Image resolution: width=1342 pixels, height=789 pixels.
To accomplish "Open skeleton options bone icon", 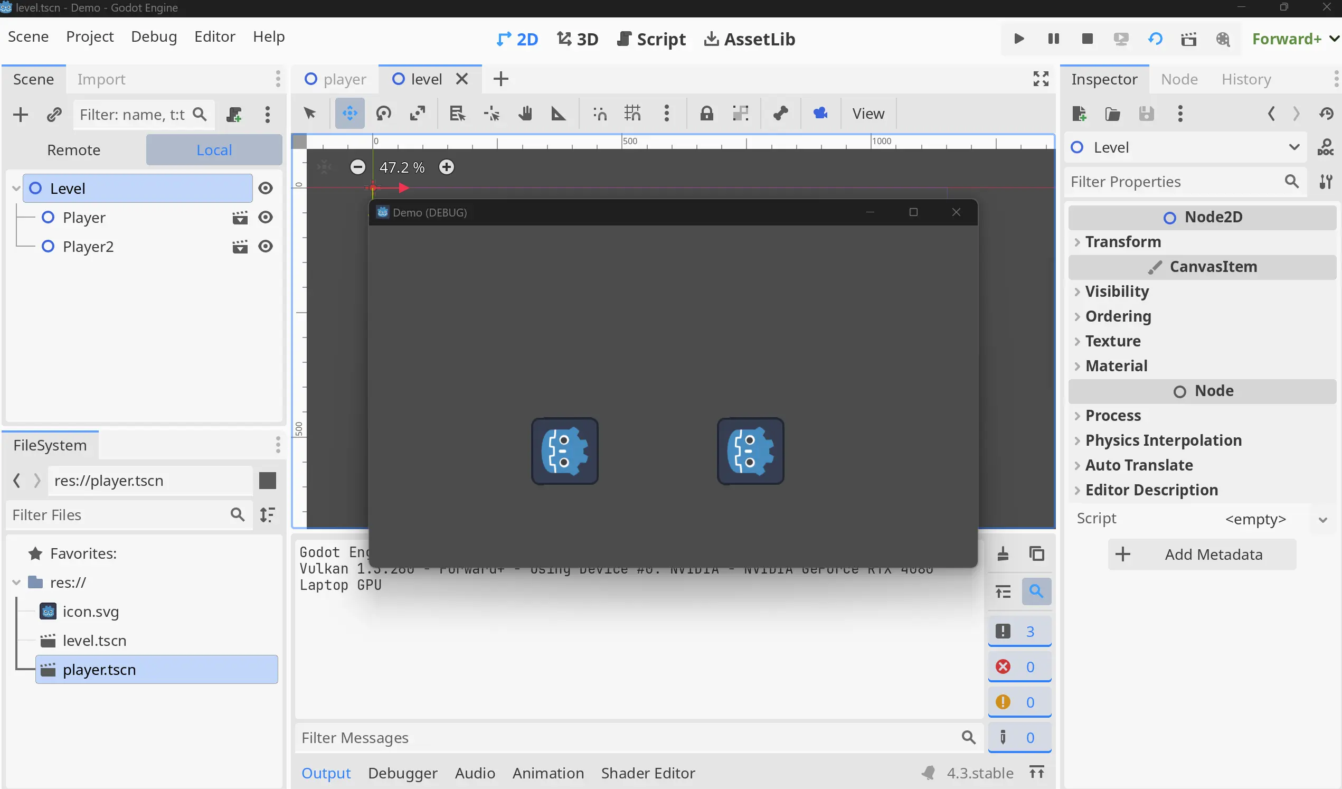I will tap(781, 114).
